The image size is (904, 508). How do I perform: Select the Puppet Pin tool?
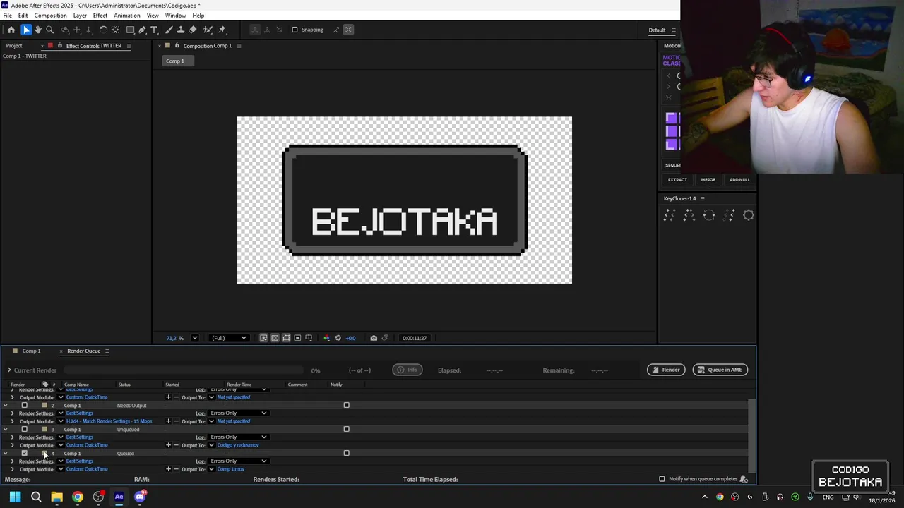pyautogui.click(x=222, y=30)
